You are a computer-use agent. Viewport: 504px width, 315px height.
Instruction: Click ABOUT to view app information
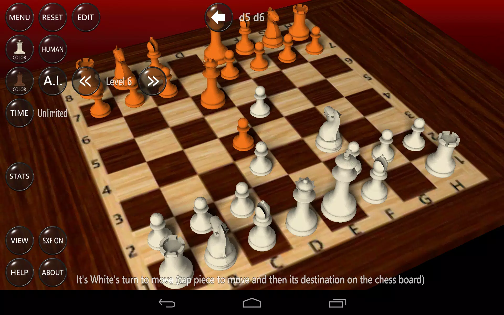tap(52, 272)
